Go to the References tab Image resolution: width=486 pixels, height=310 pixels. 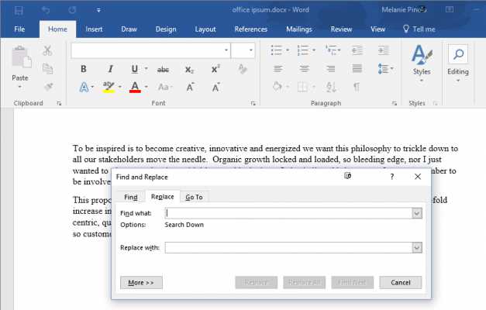point(250,29)
